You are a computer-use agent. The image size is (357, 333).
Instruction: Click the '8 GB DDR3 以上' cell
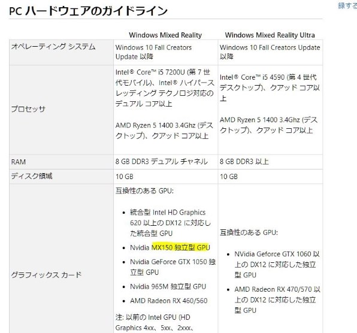pyautogui.click(x=244, y=162)
